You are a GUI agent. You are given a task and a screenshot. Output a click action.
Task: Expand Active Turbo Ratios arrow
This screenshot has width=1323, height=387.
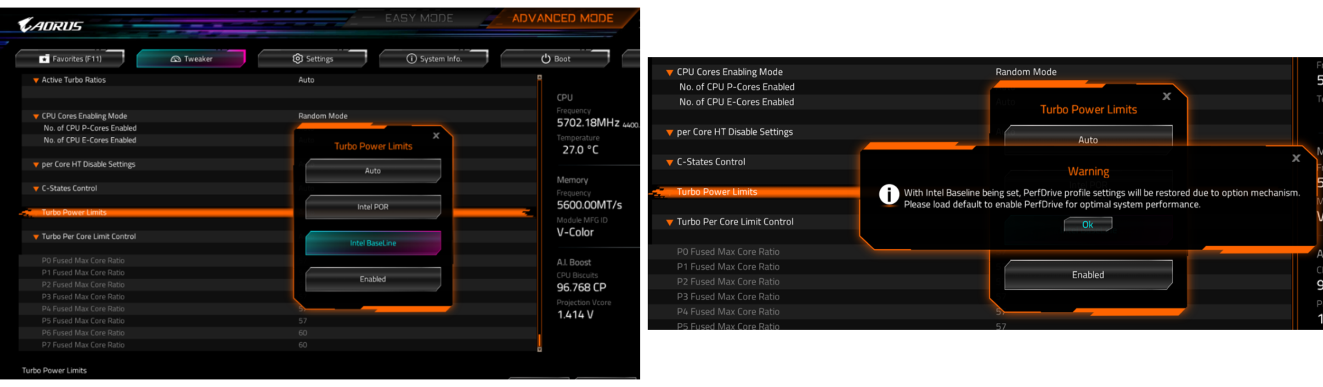pos(36,80)
